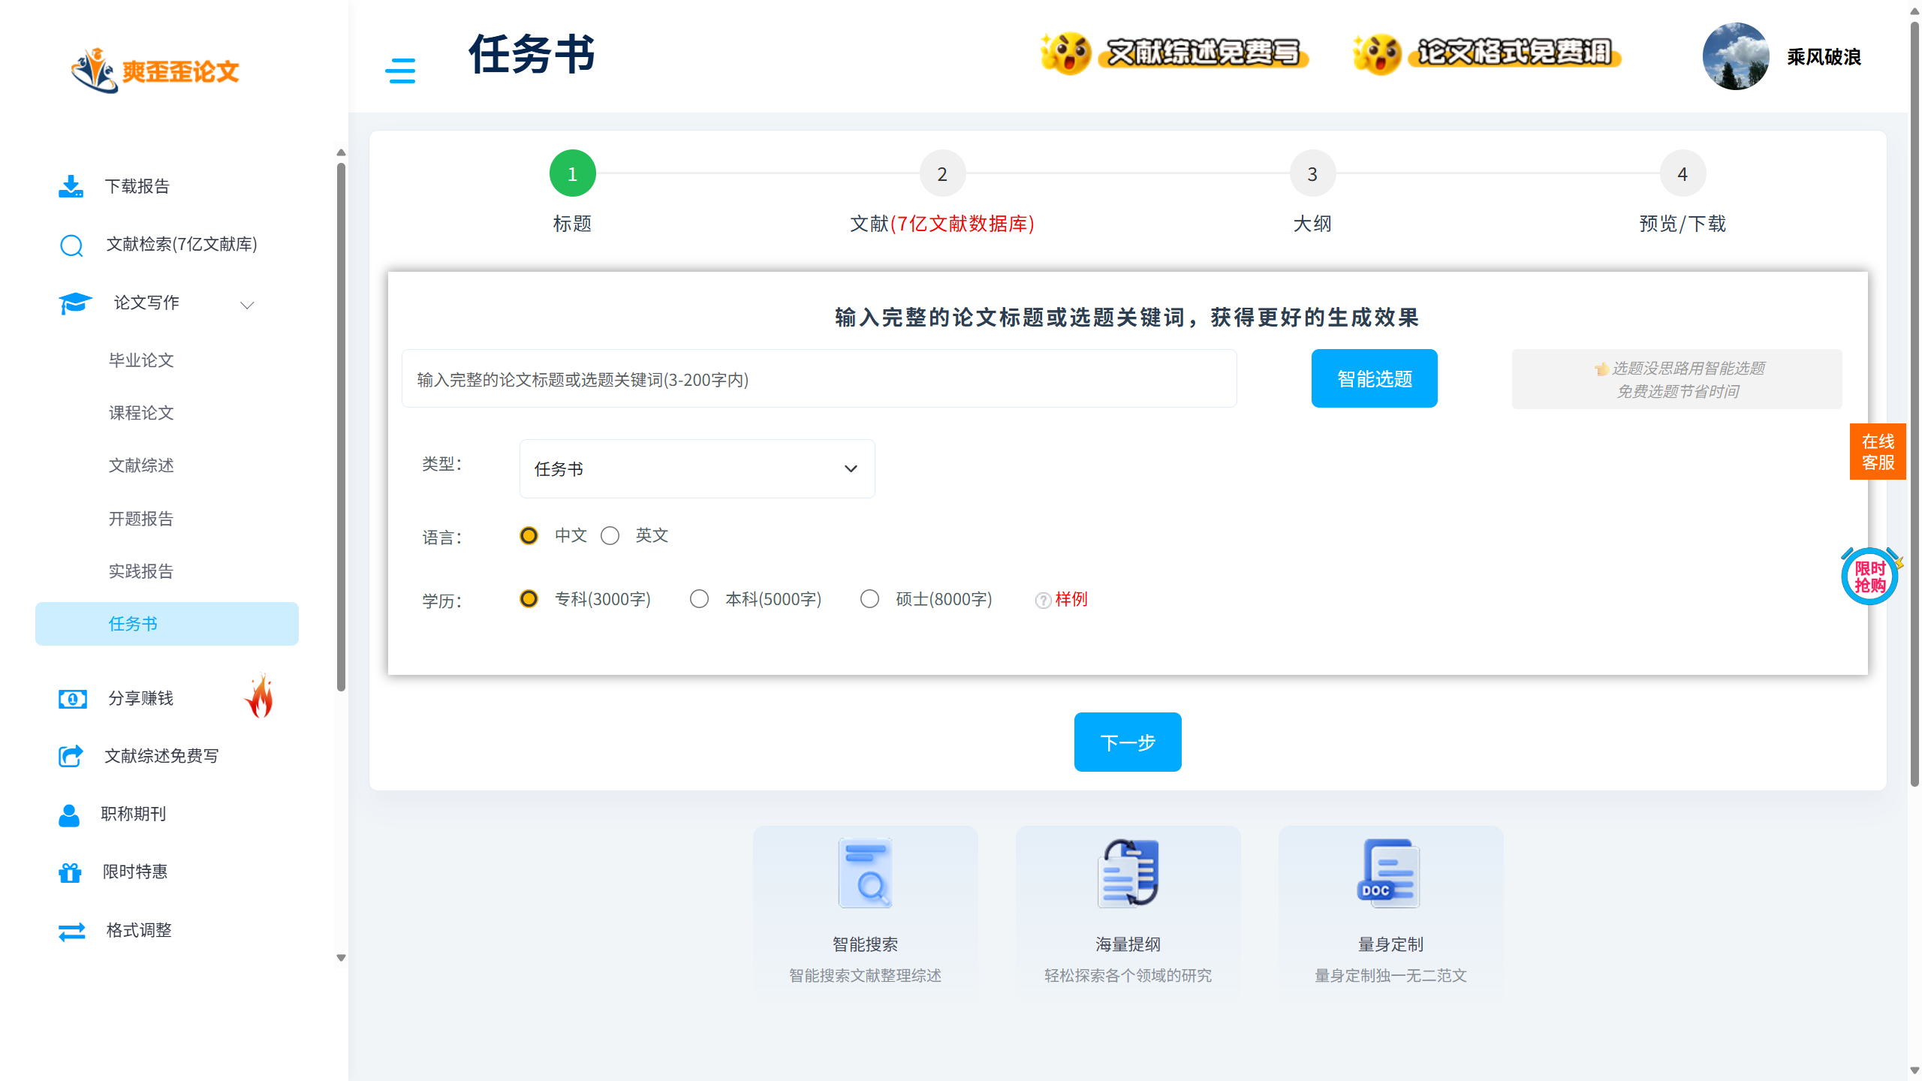The width and height of the screenshot is (1922, 1081).
Task: Collapse the 论文写作 sidebar section chevron
Action: pyautogui.click(x=247, y=304)
